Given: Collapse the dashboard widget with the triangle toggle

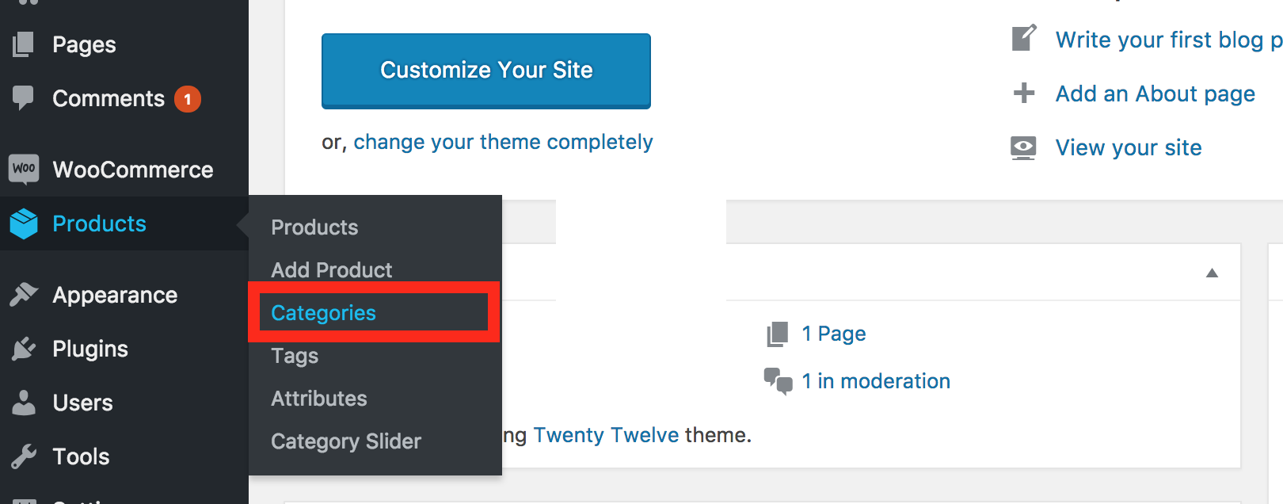Looking at the screenshot, I should tap(1212, 273).
